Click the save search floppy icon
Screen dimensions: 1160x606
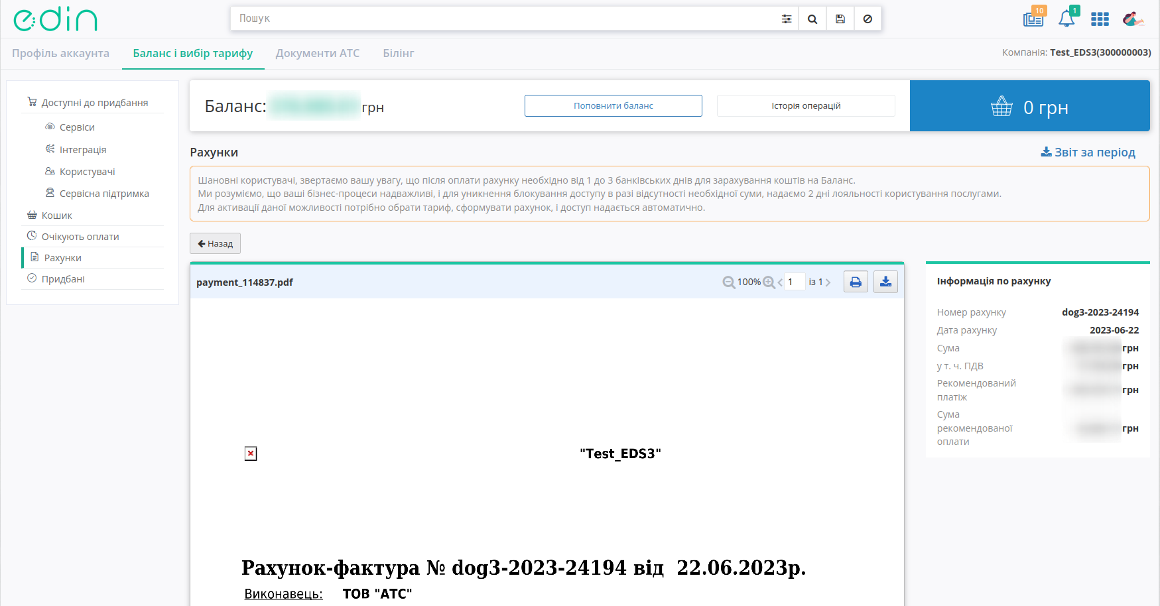coord(840,19)
